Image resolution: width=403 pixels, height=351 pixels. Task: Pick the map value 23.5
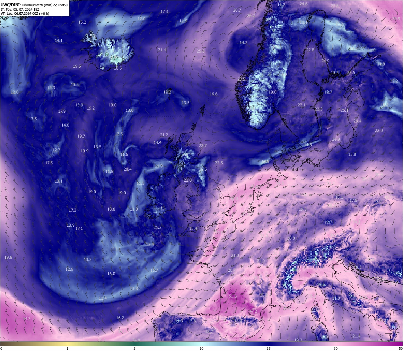pyautogui.click(x=241, y=79)
